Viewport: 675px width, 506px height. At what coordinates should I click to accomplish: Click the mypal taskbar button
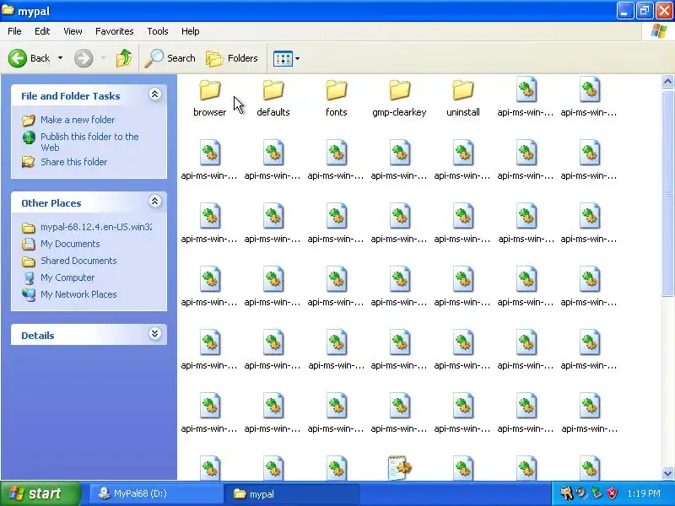[291, 493]
